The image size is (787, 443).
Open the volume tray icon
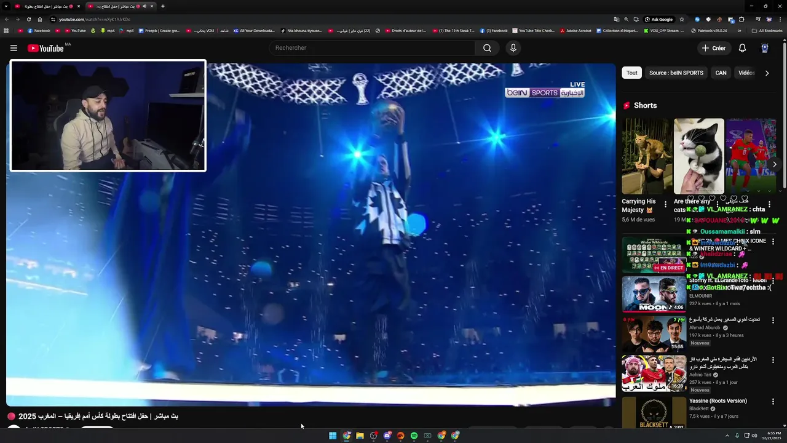(x=754, y=436)
